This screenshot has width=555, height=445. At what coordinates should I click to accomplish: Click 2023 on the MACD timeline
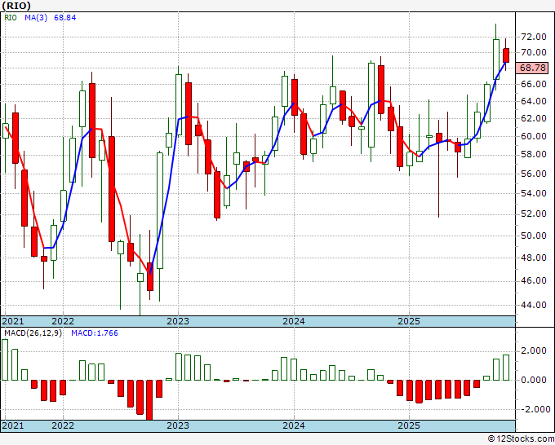[178, 425]
